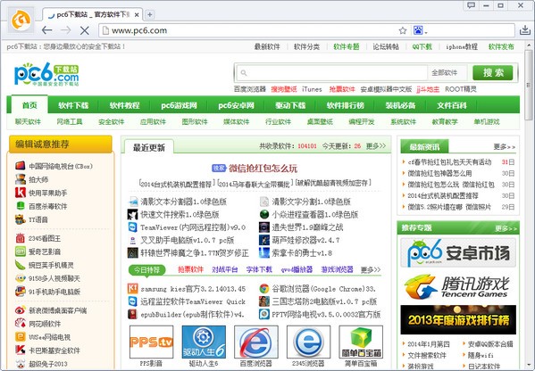The image size is (535, 371).
Task: Open PPS影音 thumbnail
Action: (151, 342)
